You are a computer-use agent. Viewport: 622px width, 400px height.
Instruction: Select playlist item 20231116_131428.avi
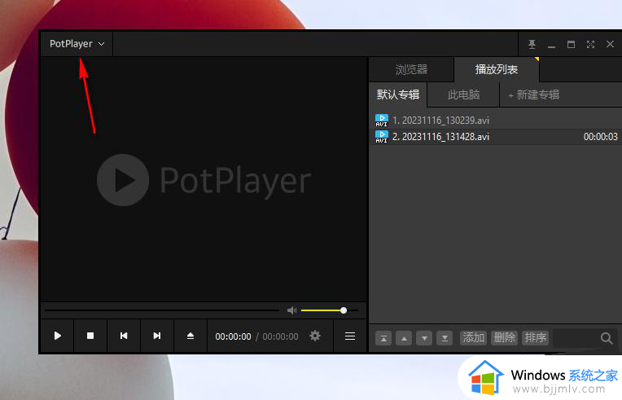coord(495,137)
